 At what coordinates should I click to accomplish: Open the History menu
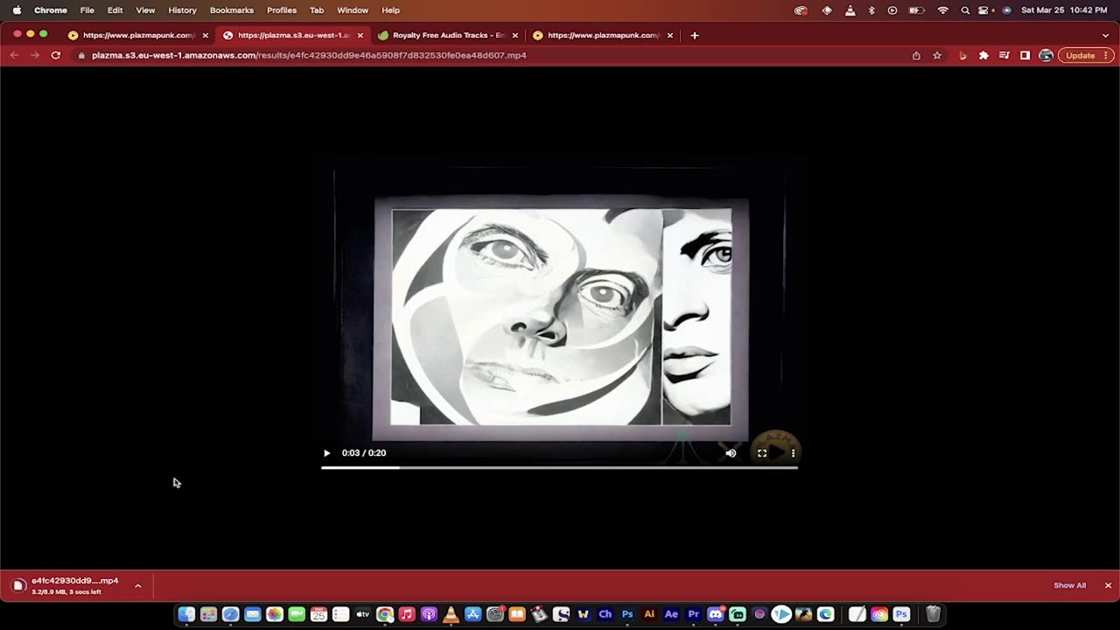point(182,10)
